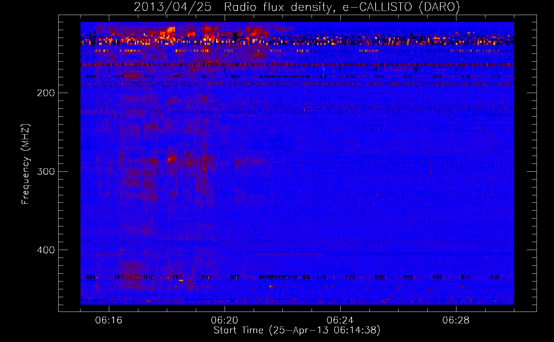Click the "Start Time (25-Apr-13 06:14:38)" label
The height and width of the screenshot is (342, 554).
click(297, 330)
